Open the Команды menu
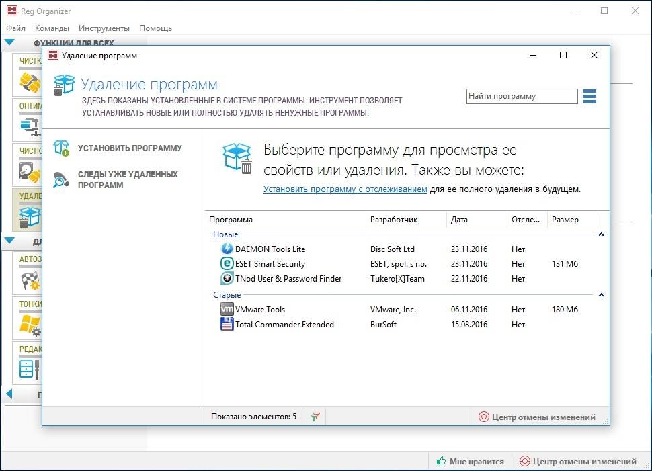Viewport: 652px width, 471px height. (x=52, y=28)
